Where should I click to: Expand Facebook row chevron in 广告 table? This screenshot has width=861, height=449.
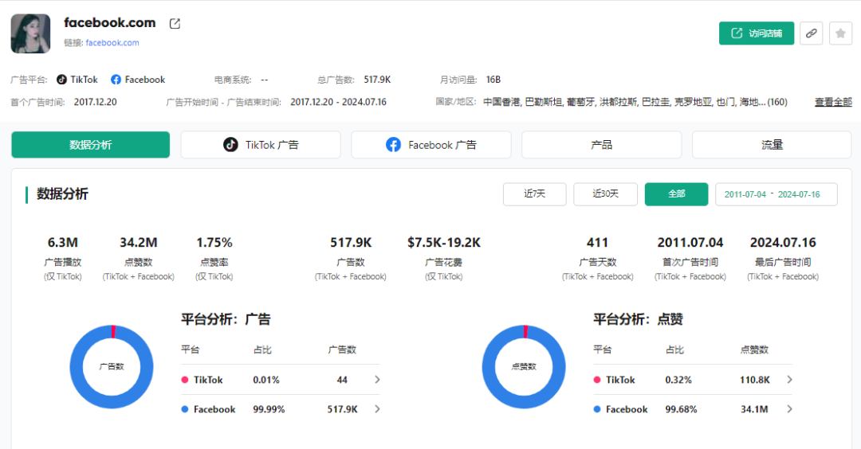click(x=377, y=409)
